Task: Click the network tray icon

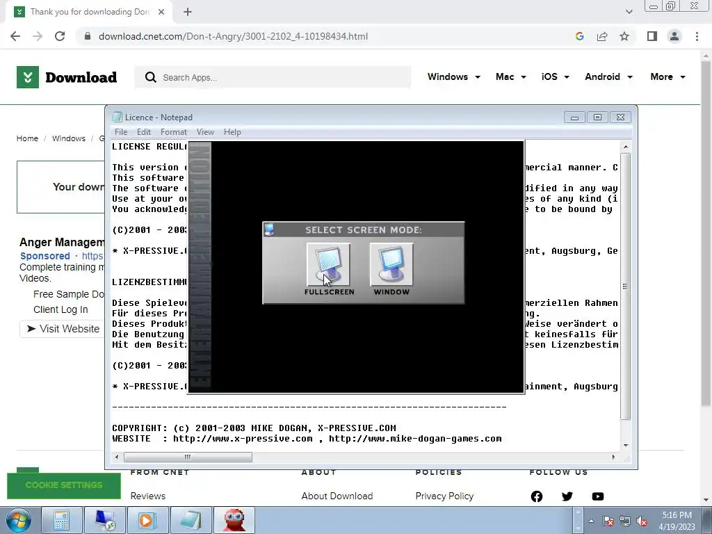Action: [625, 521]
